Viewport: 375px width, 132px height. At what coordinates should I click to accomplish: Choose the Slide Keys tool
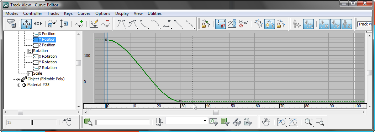click(x=38, y=24)
